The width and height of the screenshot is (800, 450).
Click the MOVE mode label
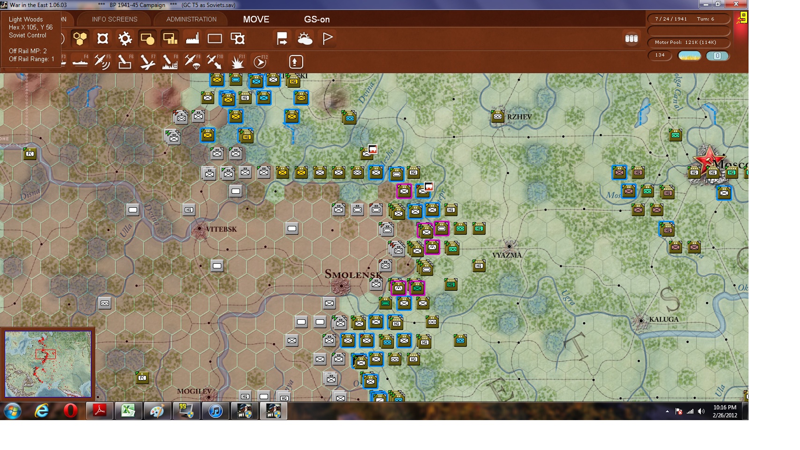(256, 19)
